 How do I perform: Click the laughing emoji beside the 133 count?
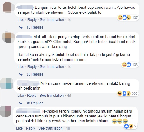coord(124,65)
